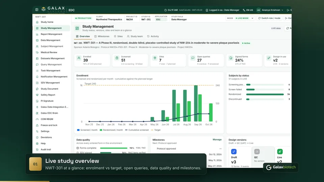Screen dimensions: 324x182
Task: Click Discontinued status row
Action: [259, 99]
